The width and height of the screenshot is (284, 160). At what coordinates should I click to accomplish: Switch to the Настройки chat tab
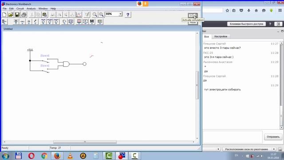(221, 36)
